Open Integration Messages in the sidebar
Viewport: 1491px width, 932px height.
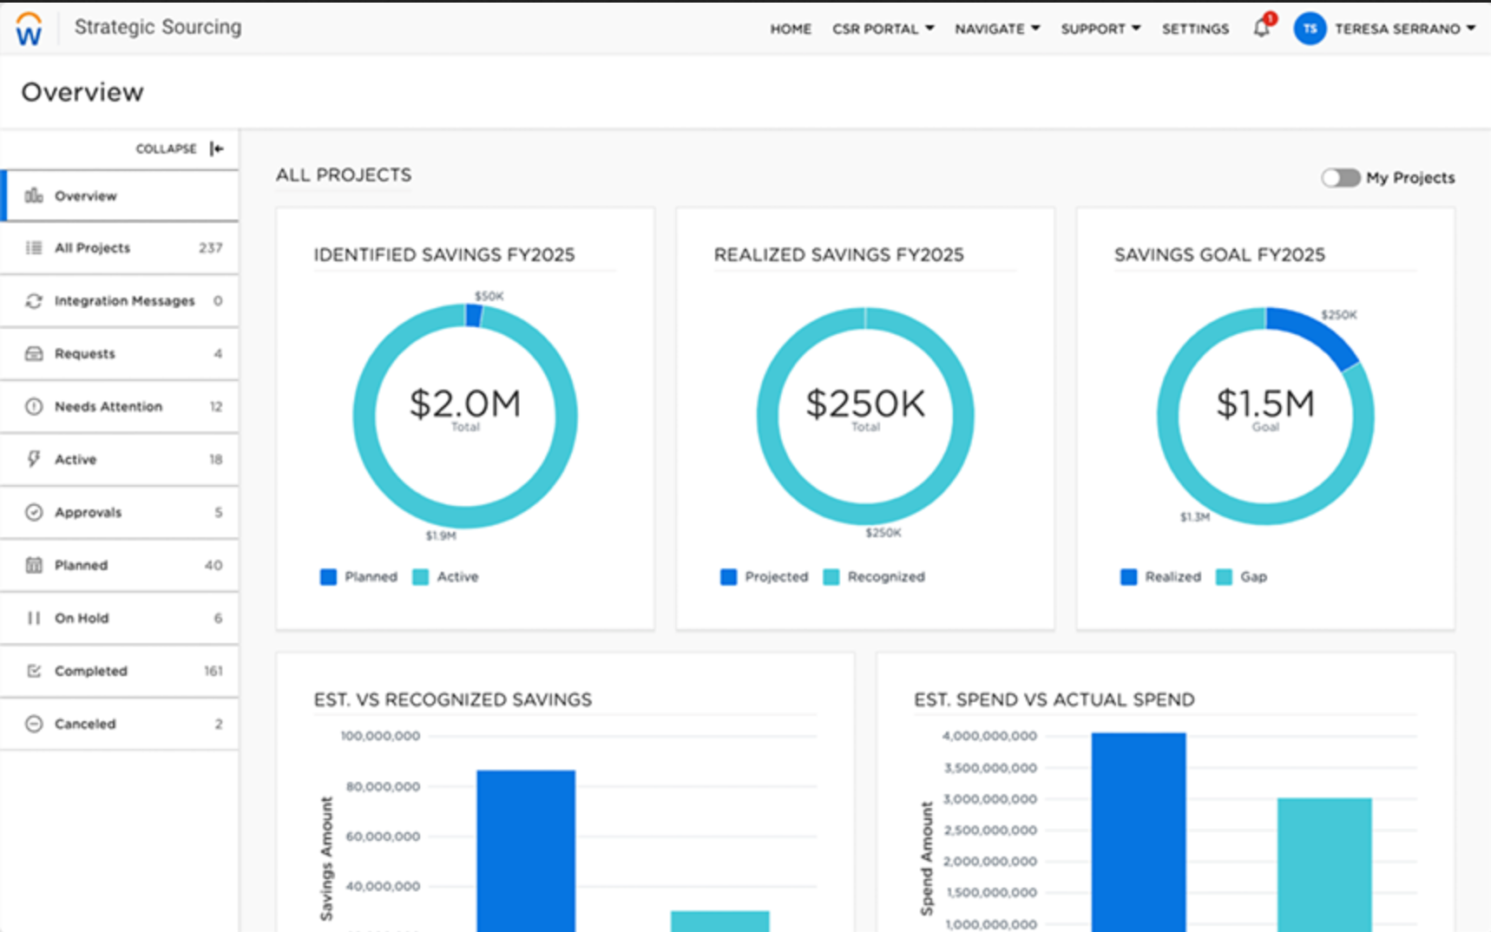pyautogui.click(x=120, y=301)
